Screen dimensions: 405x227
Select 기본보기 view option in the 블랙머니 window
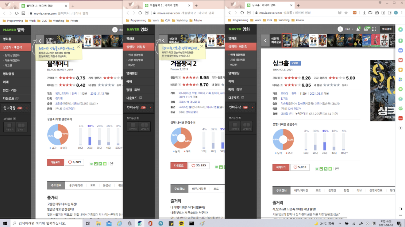[x=10, y=127]
